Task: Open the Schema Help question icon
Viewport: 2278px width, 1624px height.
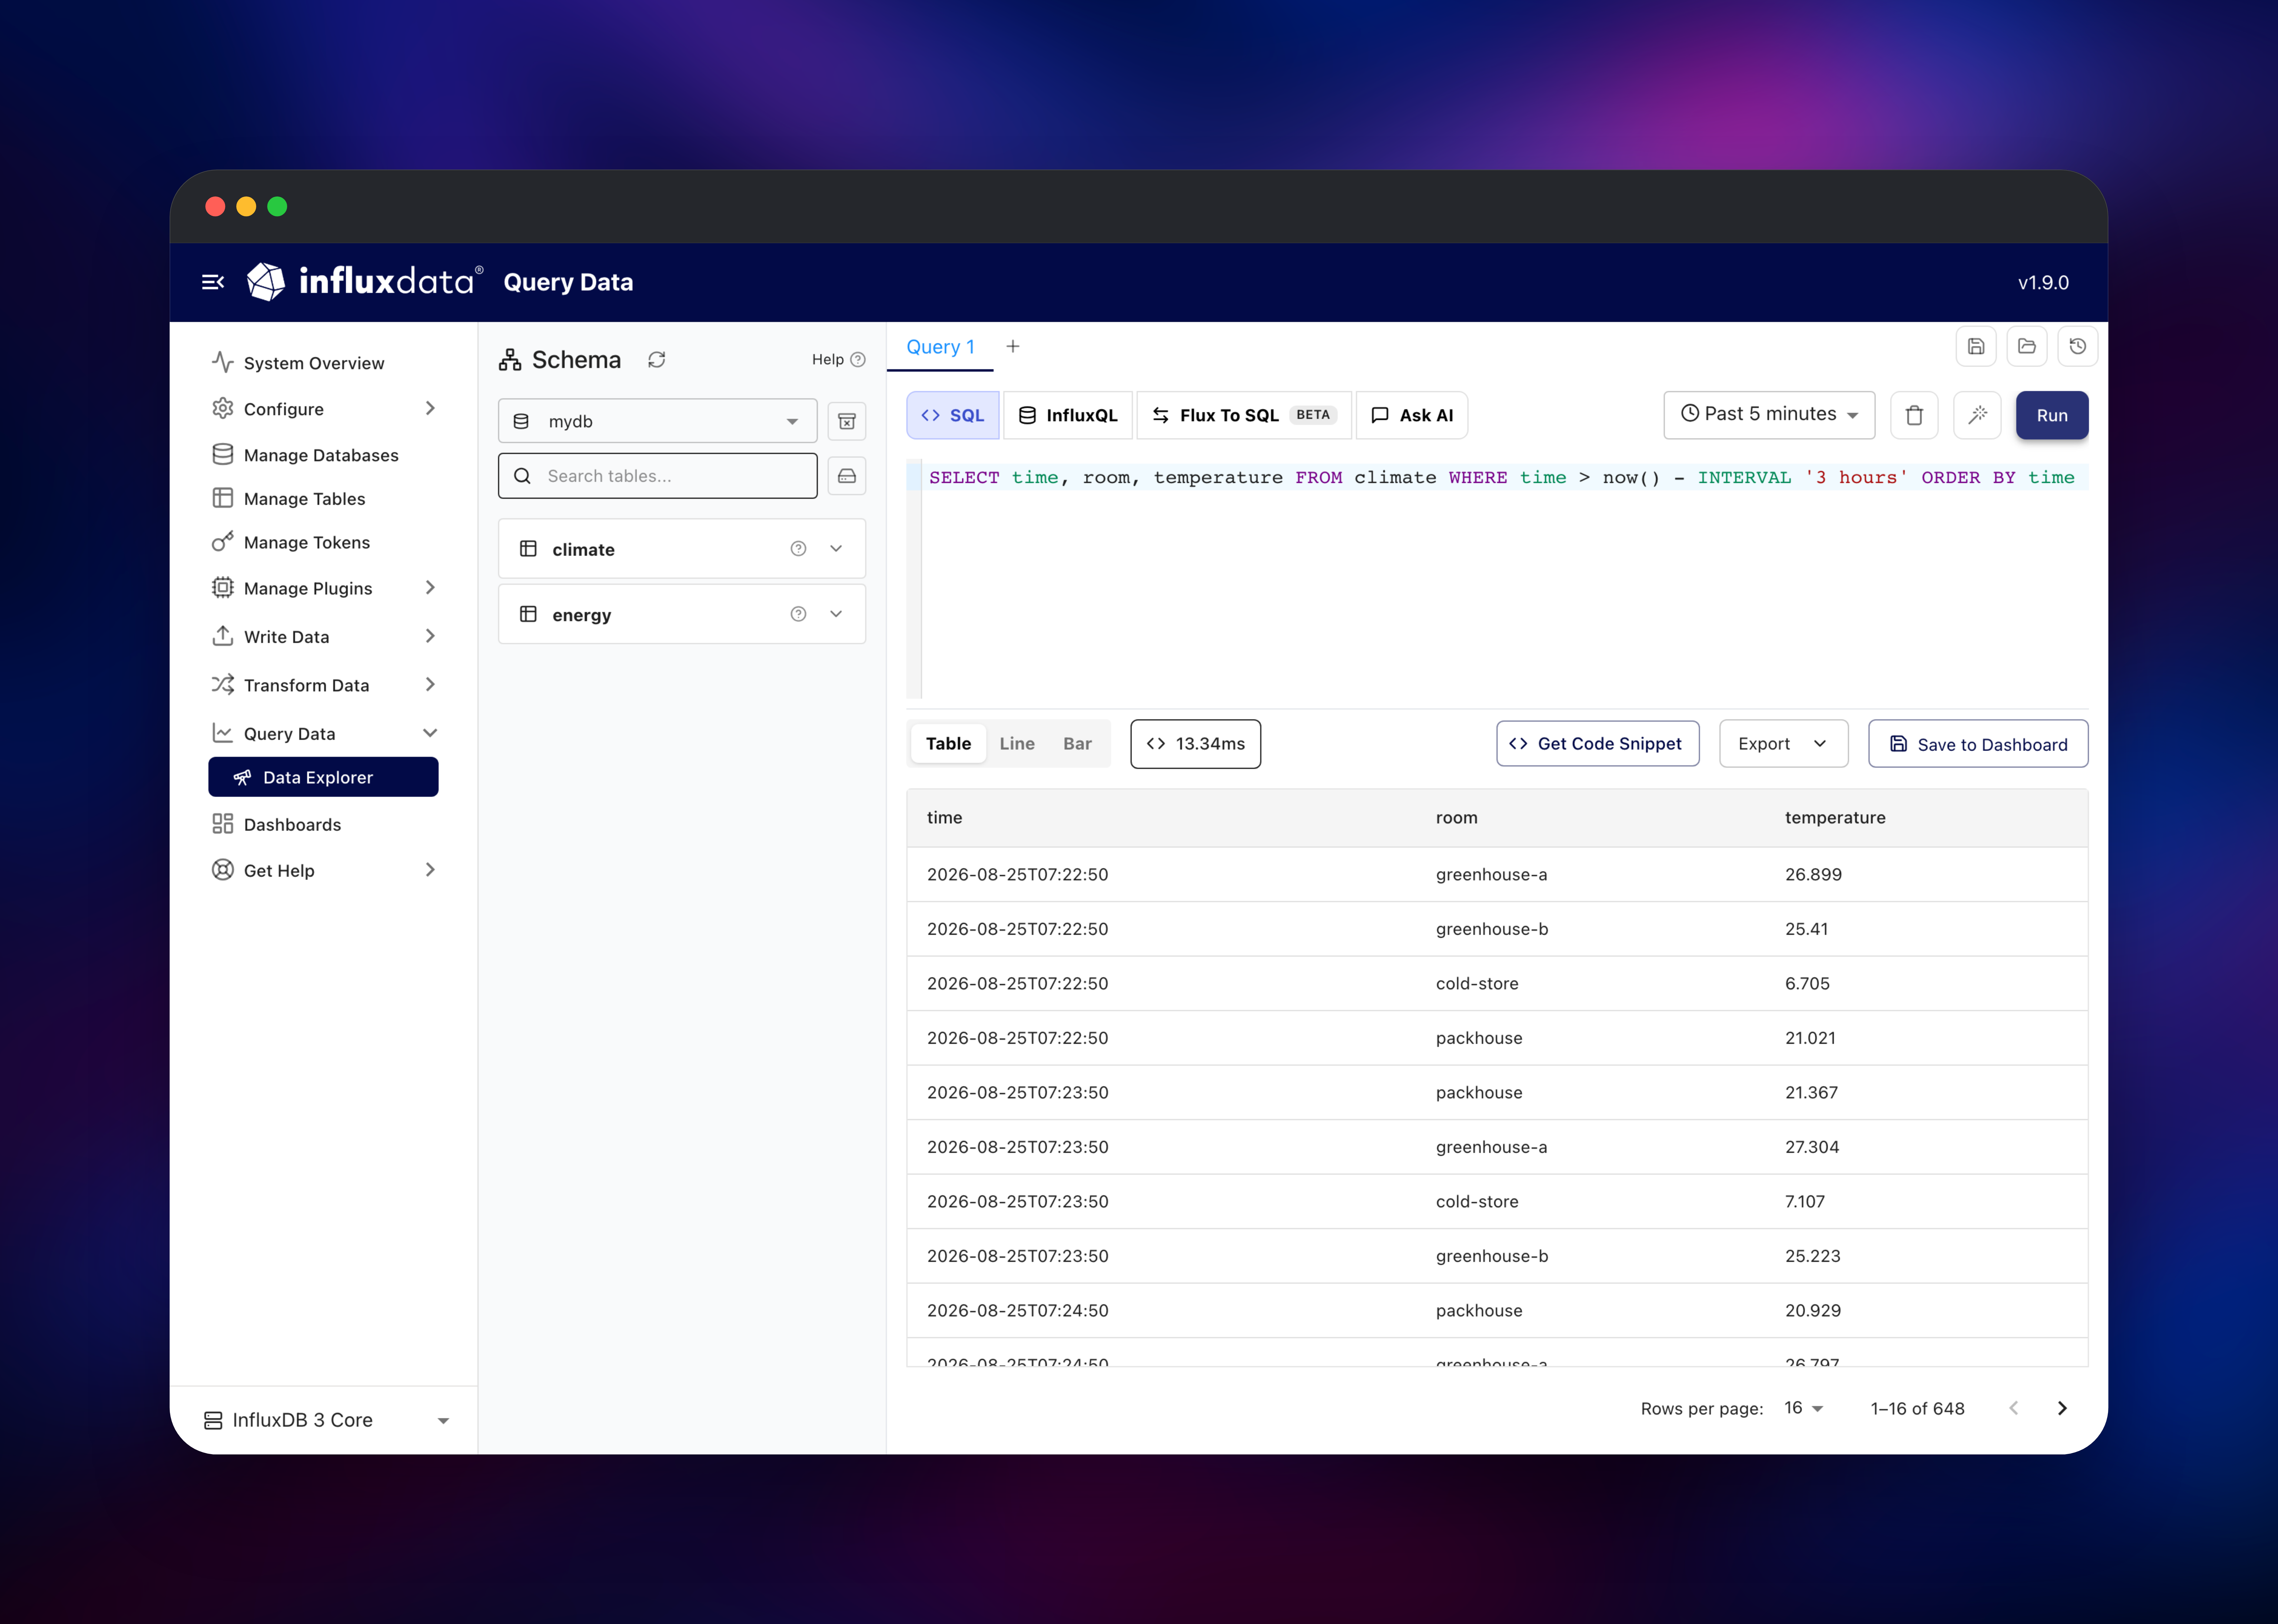Action: (857, 360)
